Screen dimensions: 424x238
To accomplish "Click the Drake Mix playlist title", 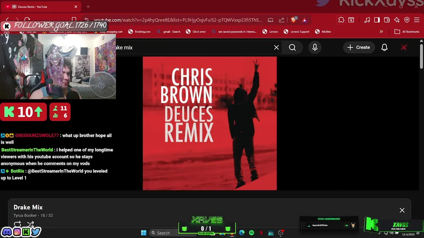I will pyautogui.click(x=28, y=207).
